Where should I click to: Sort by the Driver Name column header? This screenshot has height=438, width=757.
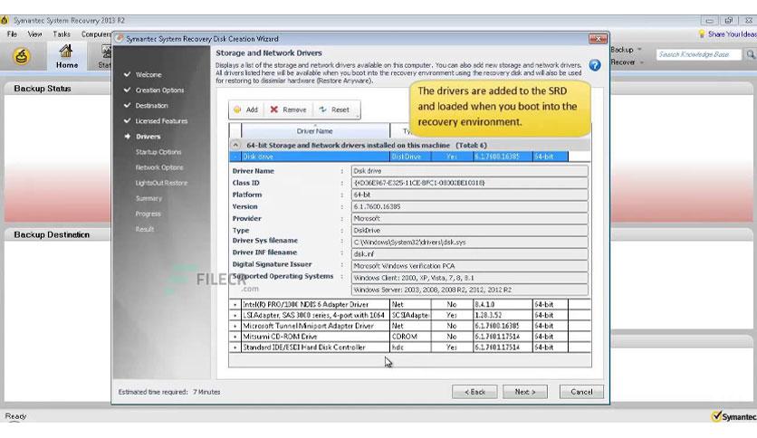[314, 131]
